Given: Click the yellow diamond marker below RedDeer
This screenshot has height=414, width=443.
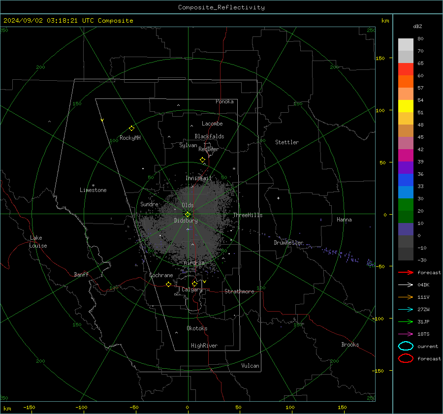Looking at the screenshot, I should click(x=202, y=160).
